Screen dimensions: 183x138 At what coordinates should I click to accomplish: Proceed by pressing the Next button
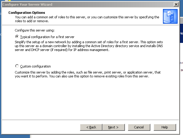[x=113, y=127]
